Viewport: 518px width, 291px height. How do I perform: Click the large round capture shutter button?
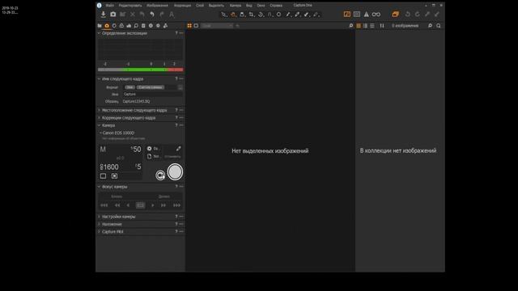(175, 172)
